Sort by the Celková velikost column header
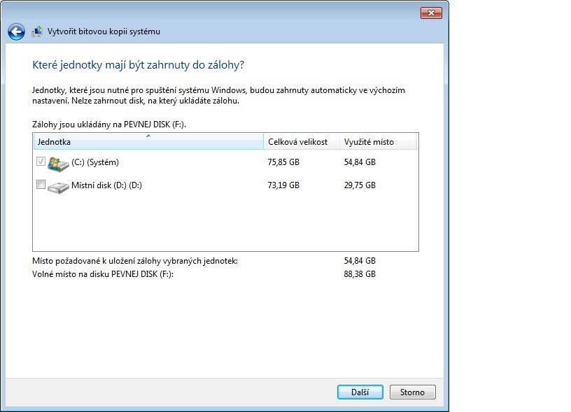 (302, 141)
